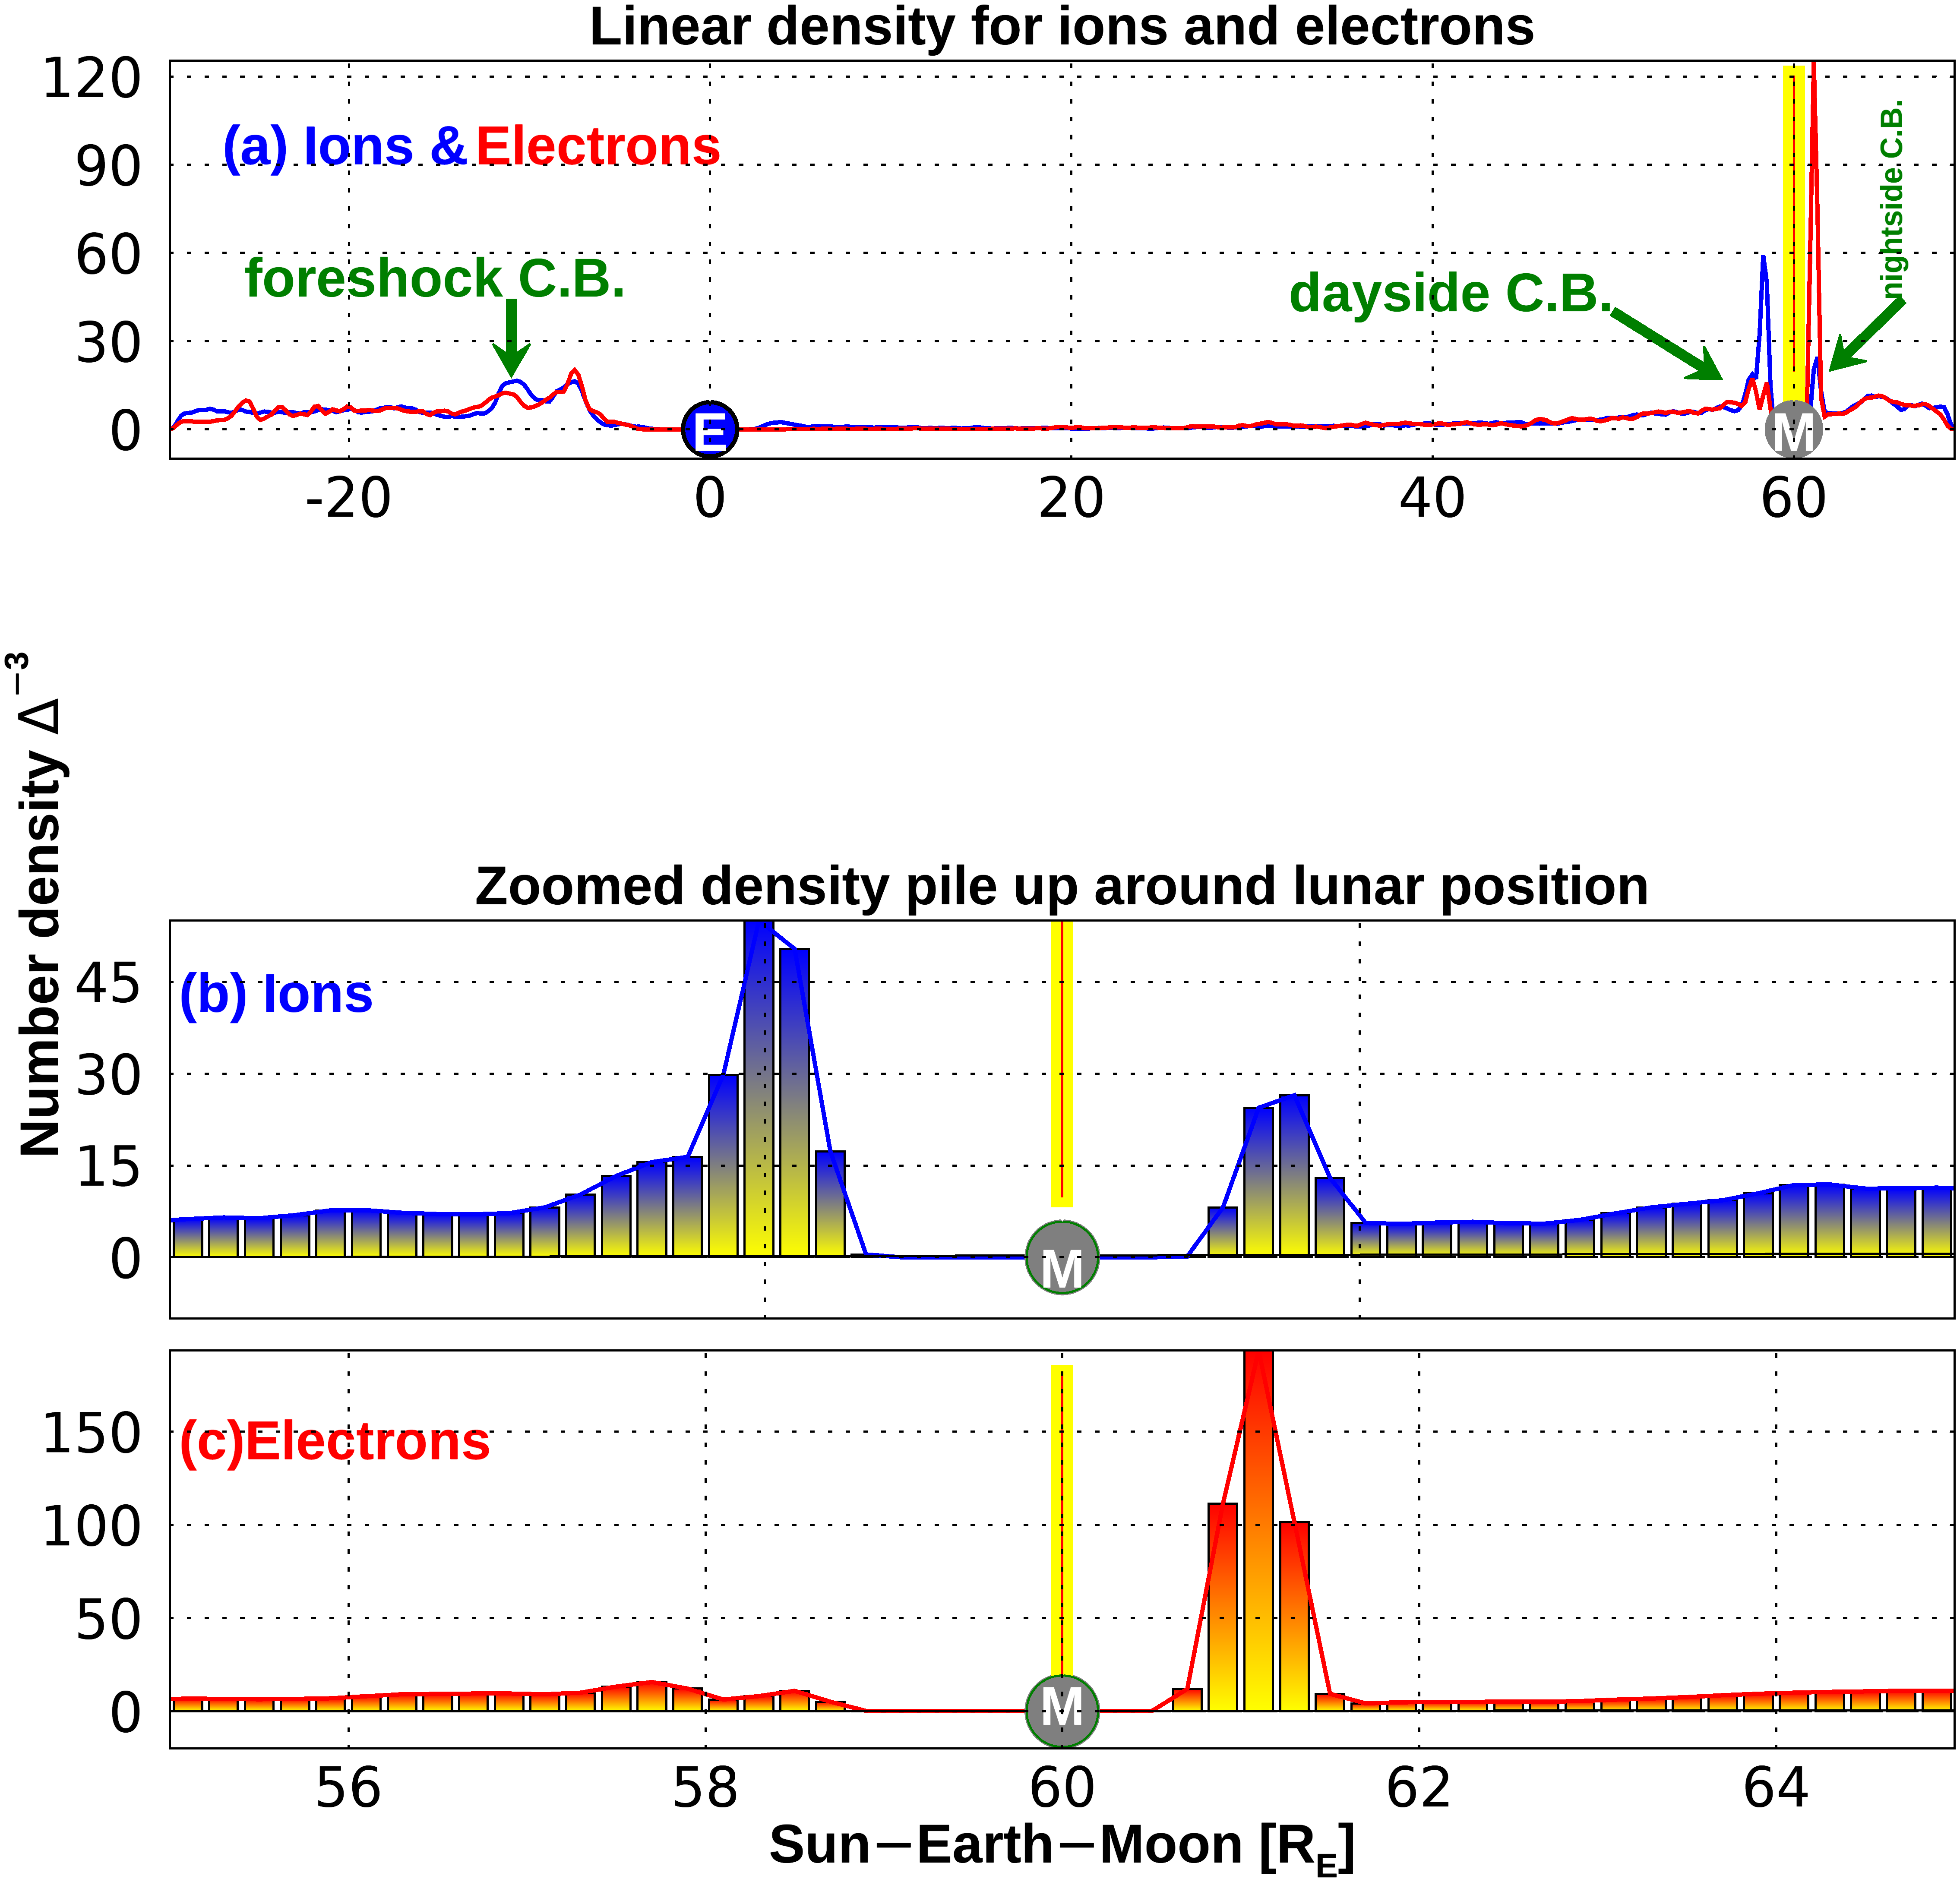Select the 'dayside C.B.' label
1960x1882 pixels.
(x=1451, y=293)
